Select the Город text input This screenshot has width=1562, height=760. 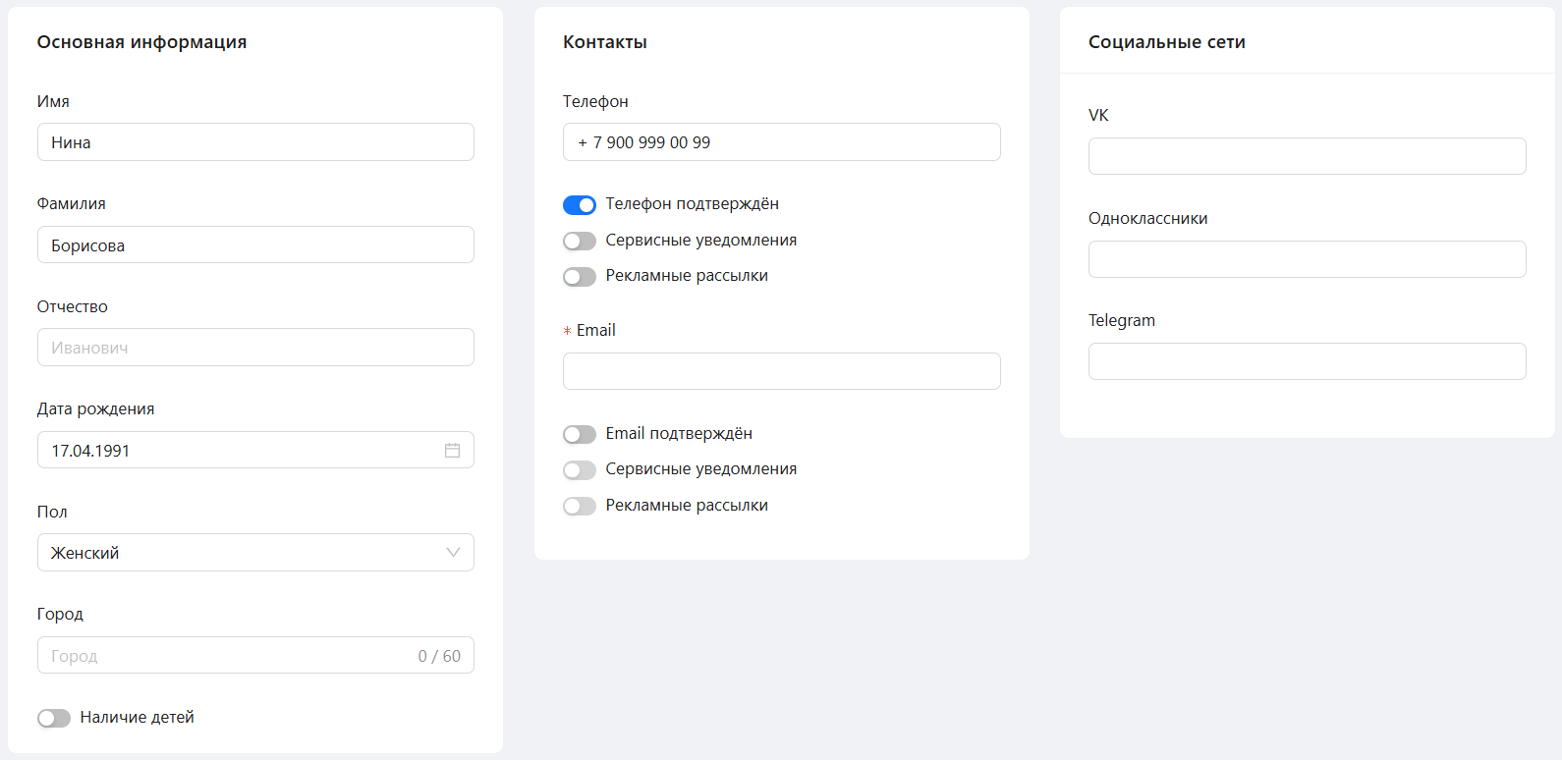pos(226,656)
